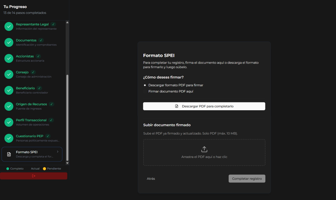Open the Beneficiario step

pos(32,90)
